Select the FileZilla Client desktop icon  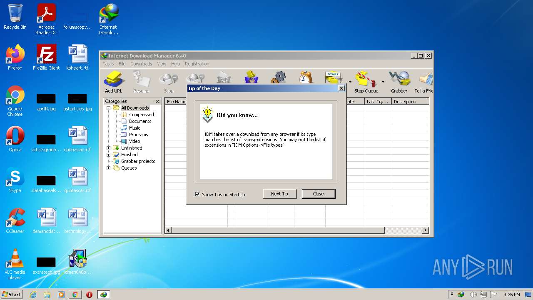(46, 57)
